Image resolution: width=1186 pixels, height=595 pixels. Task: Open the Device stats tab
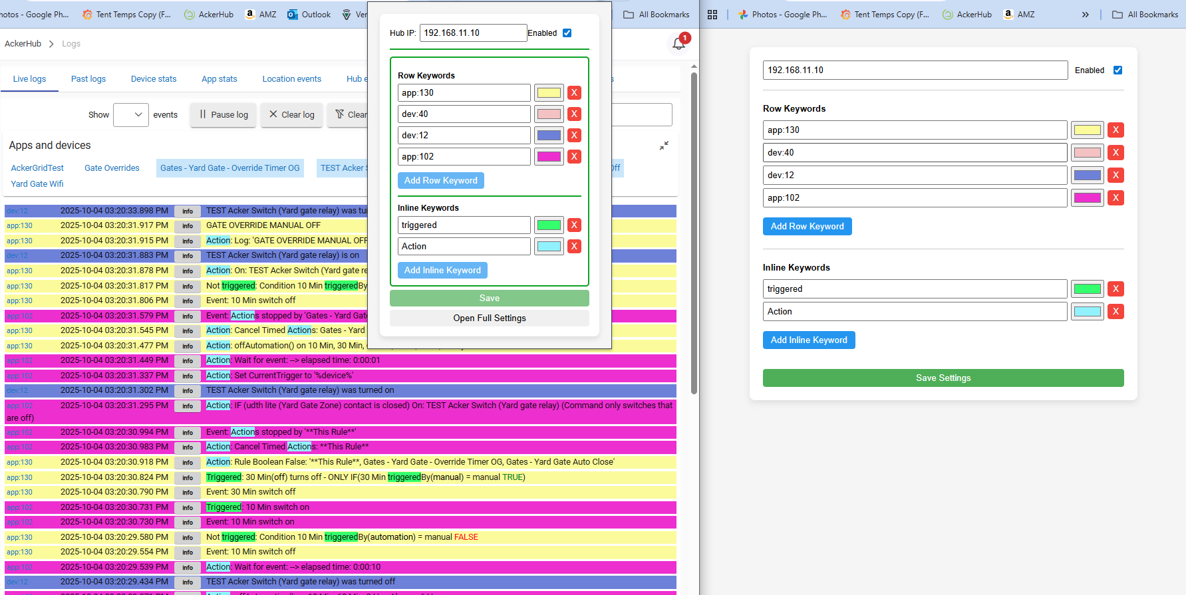point(154,79)
